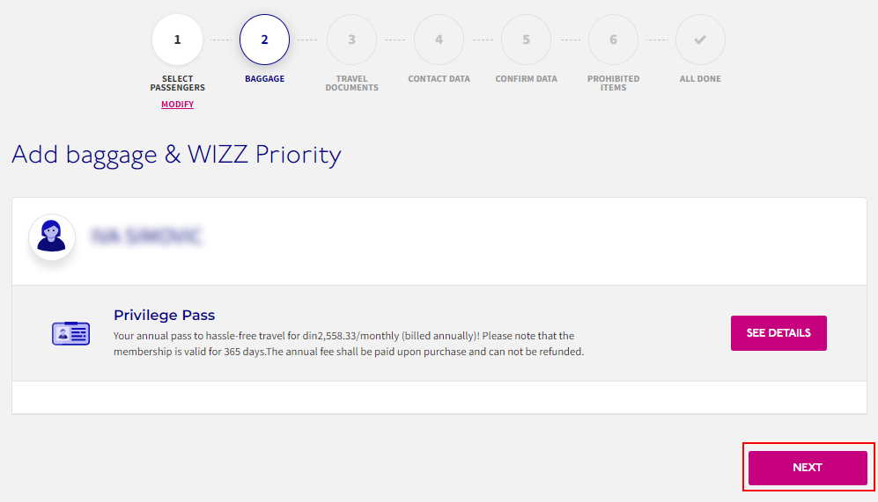Choose the step 6 number circle
878x502 pixels.
613,40
